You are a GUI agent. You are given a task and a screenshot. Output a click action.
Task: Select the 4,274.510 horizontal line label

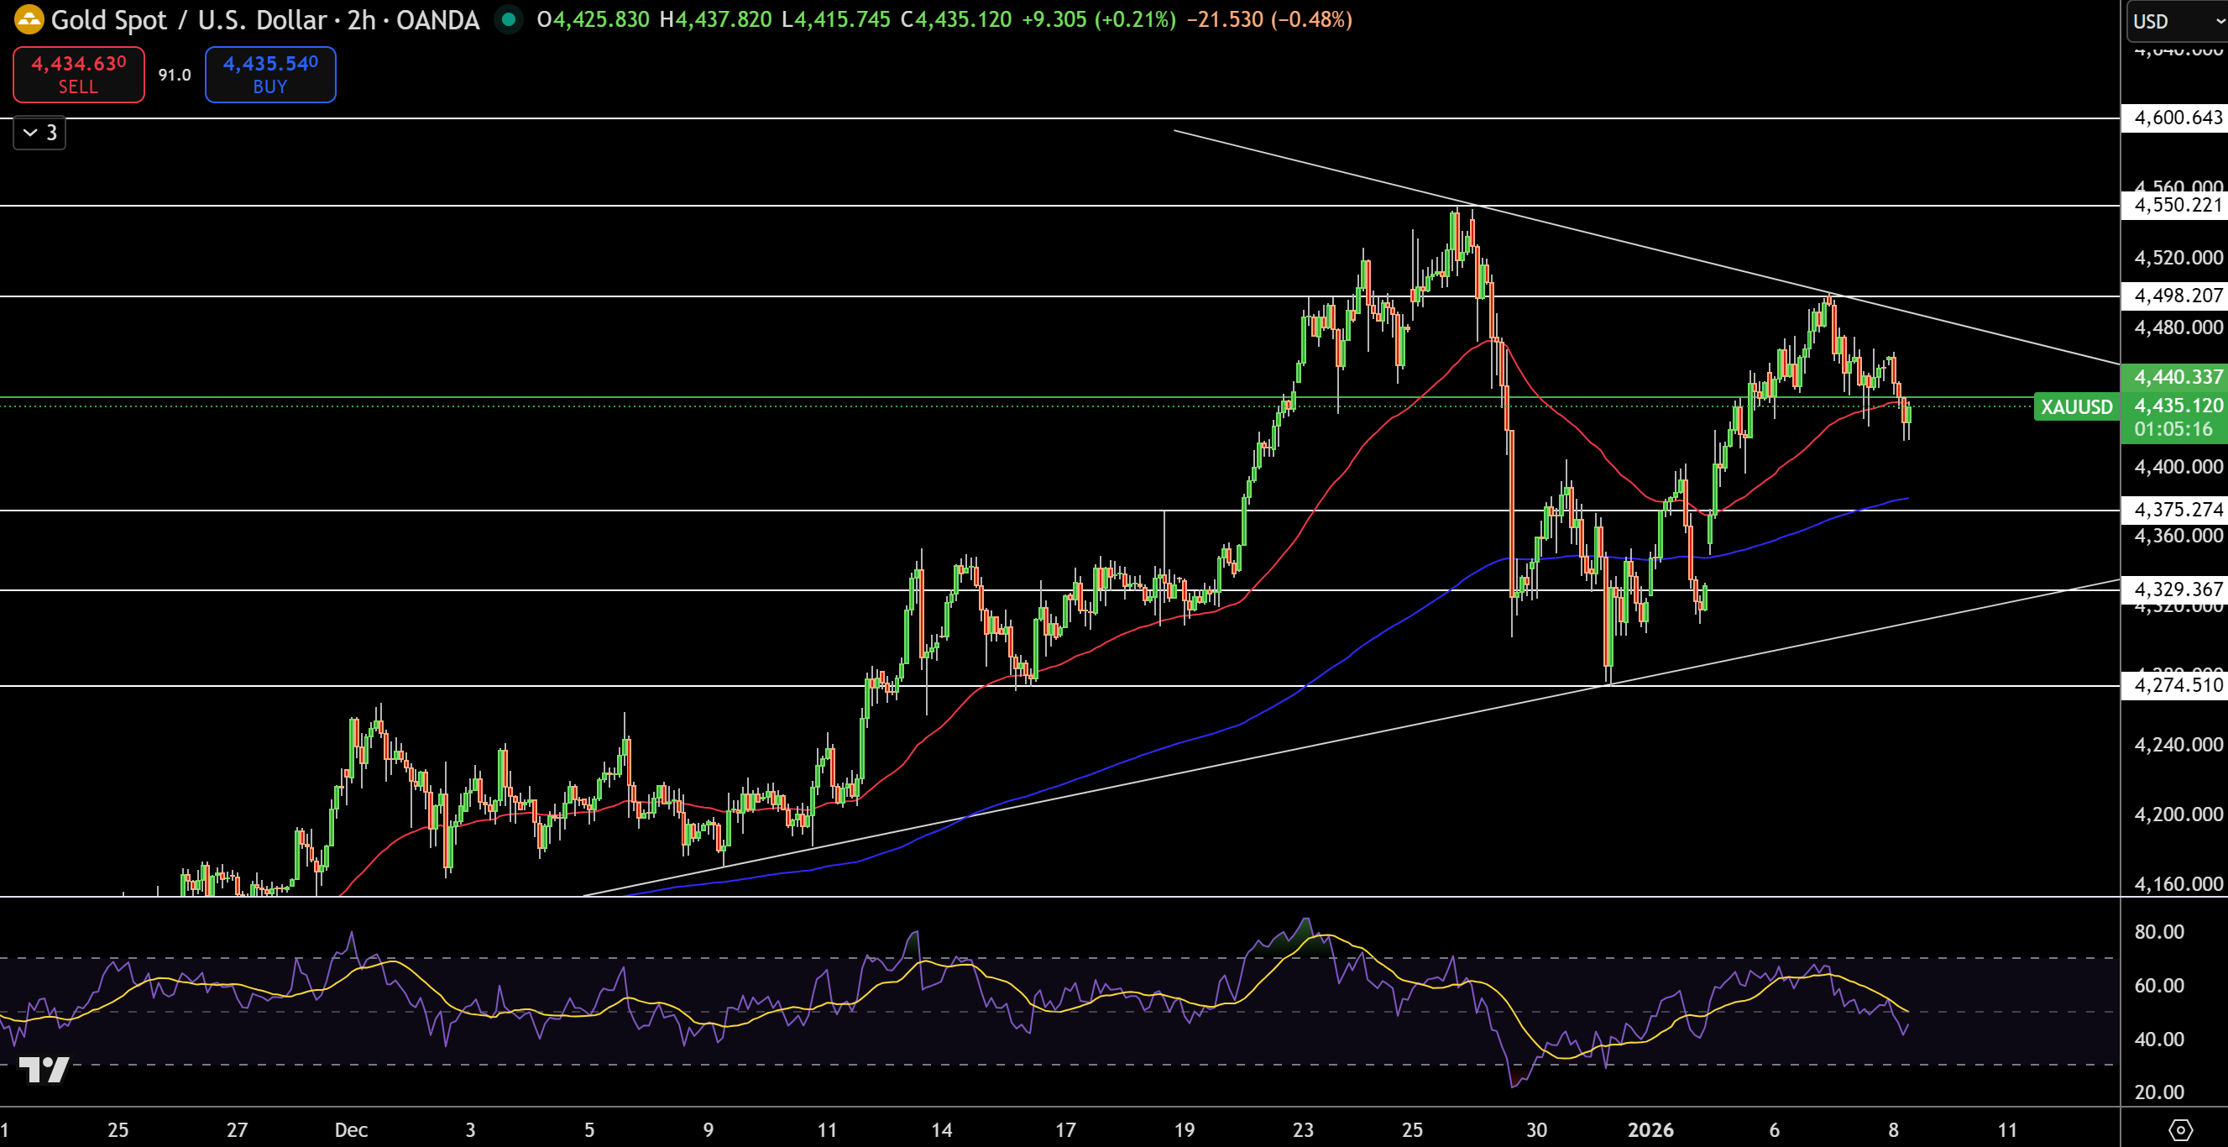(x=2176, y=685)
